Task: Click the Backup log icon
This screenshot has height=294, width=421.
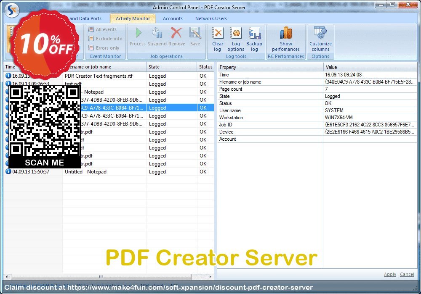Action: point(254,33)
